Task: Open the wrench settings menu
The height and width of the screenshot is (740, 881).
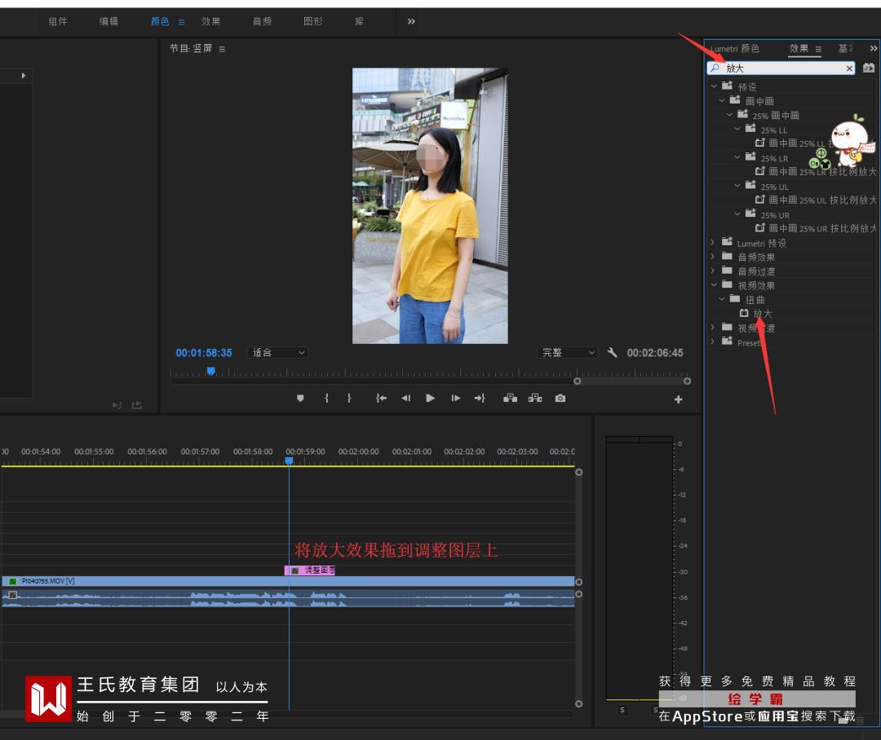Action: 613,353
